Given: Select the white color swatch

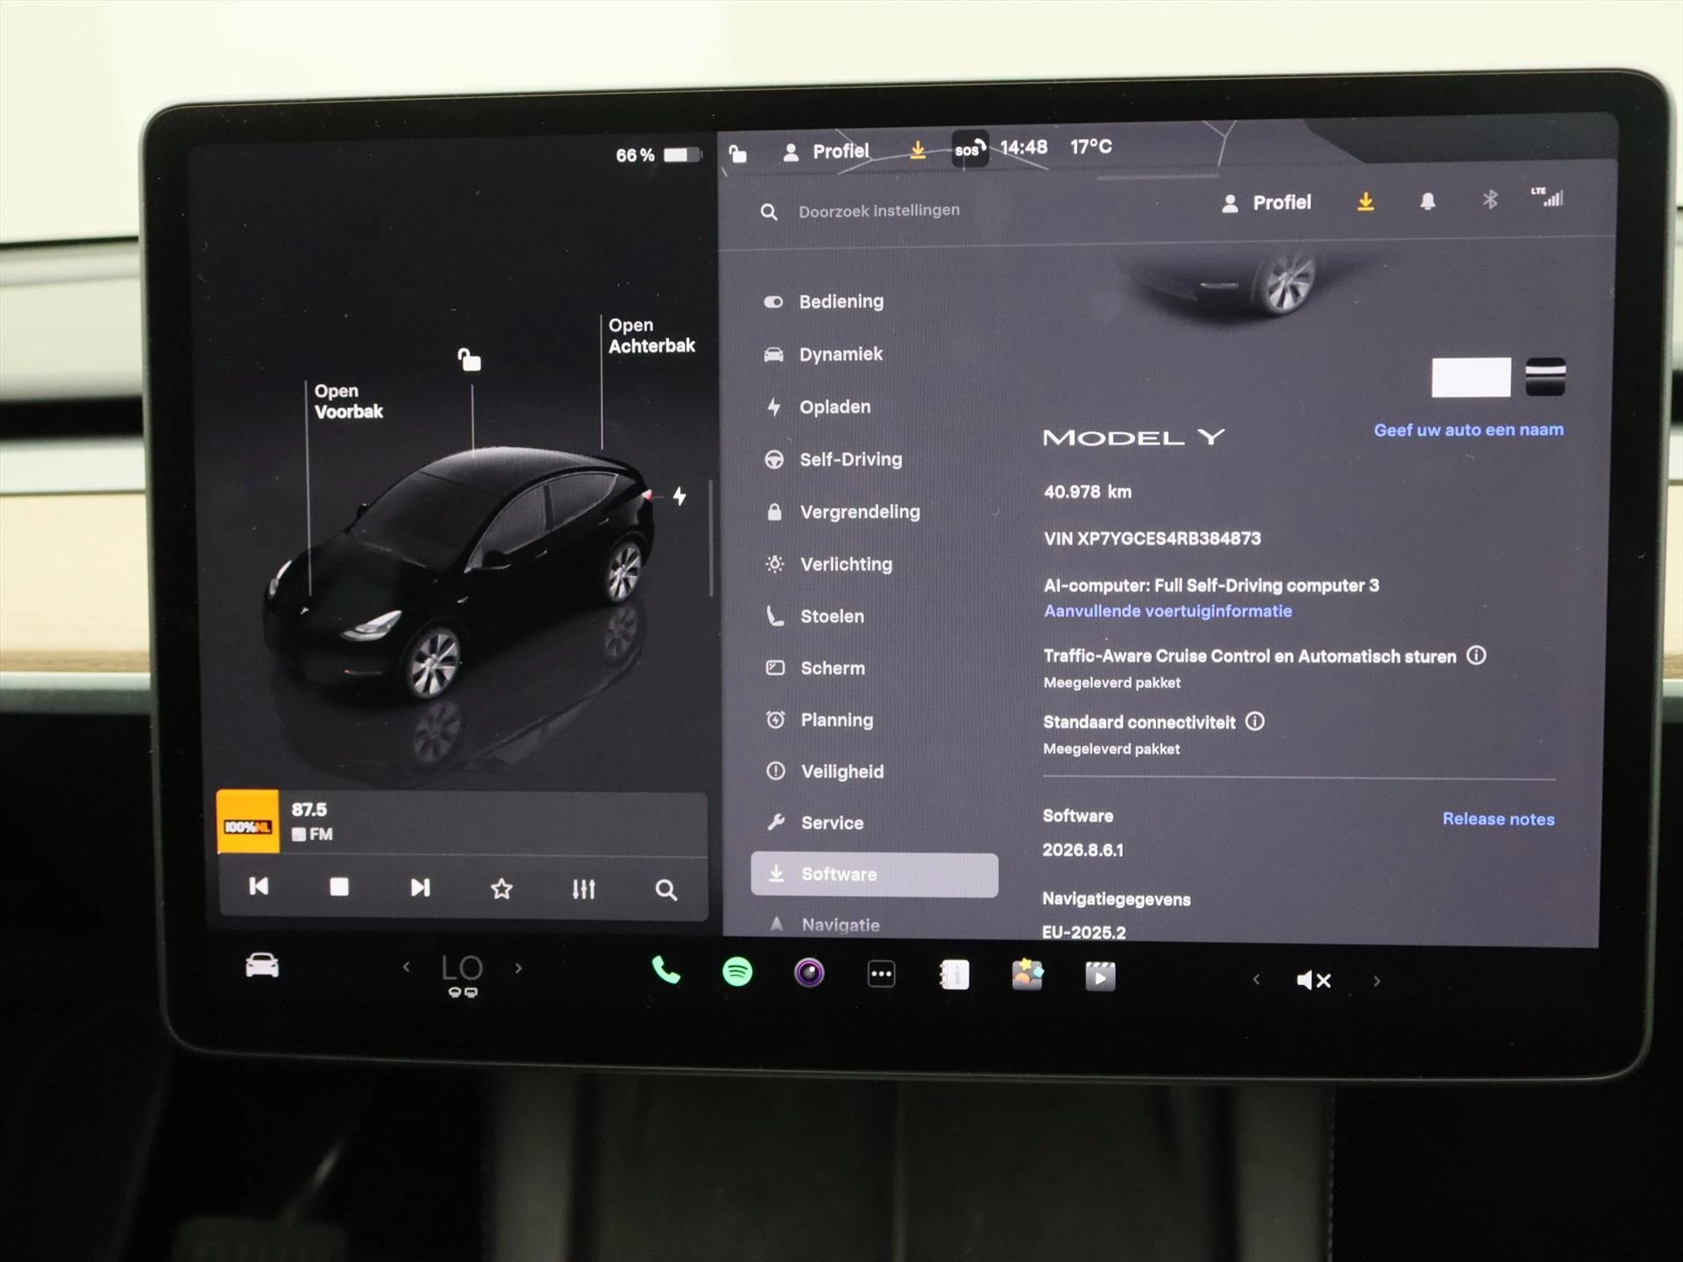Looking at the screenshot, I should pos(1471,378).
